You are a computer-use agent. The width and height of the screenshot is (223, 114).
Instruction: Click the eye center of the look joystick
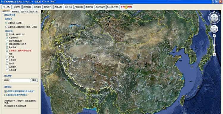coord(214,18)
